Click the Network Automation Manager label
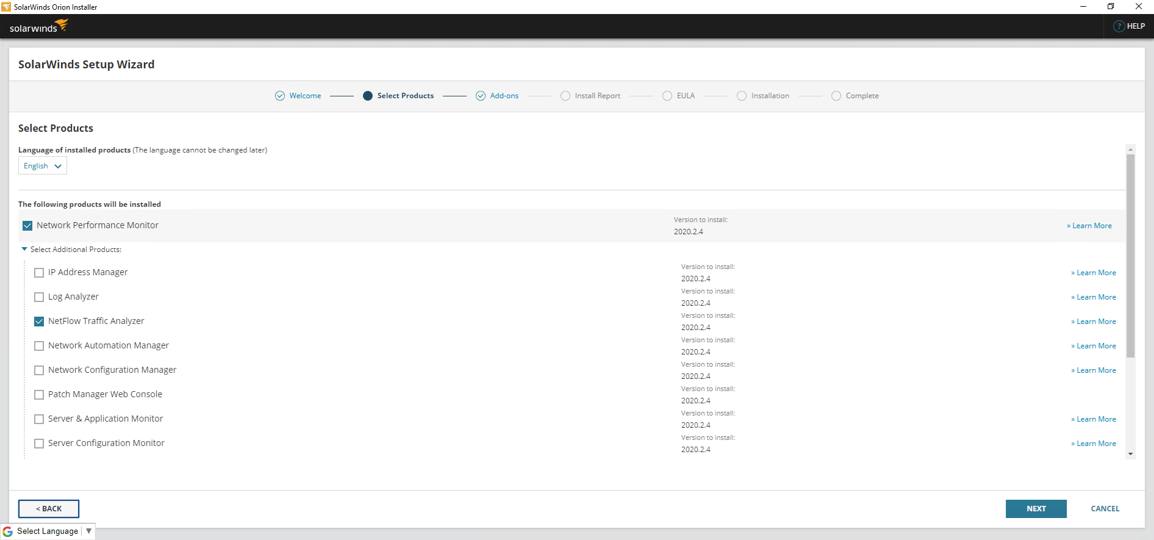 pos(109,345)
